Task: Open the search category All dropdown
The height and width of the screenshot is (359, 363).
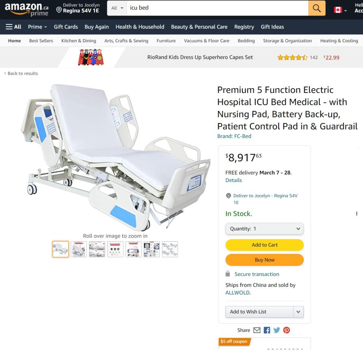Action: click(117, 8)
